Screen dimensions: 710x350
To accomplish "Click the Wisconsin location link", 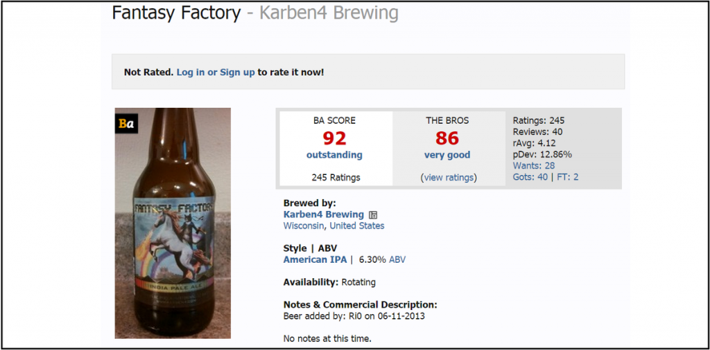I will 304,225.
